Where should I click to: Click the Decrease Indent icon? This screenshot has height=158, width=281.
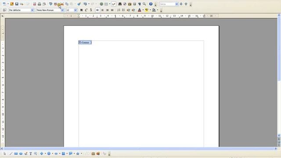point(128,10)
